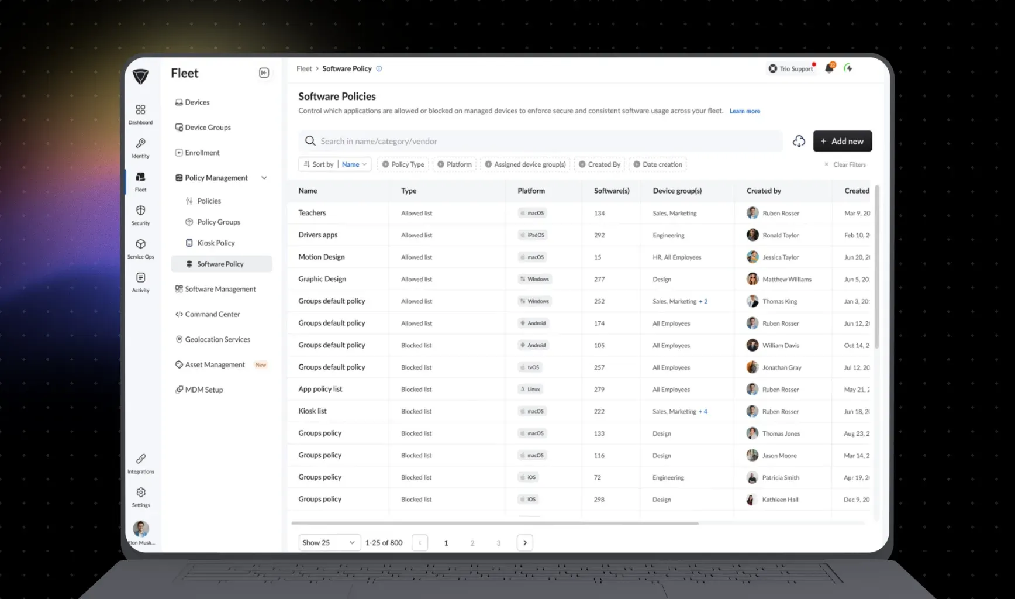
Task: Open the App policy list row
Action: point(579,389)
